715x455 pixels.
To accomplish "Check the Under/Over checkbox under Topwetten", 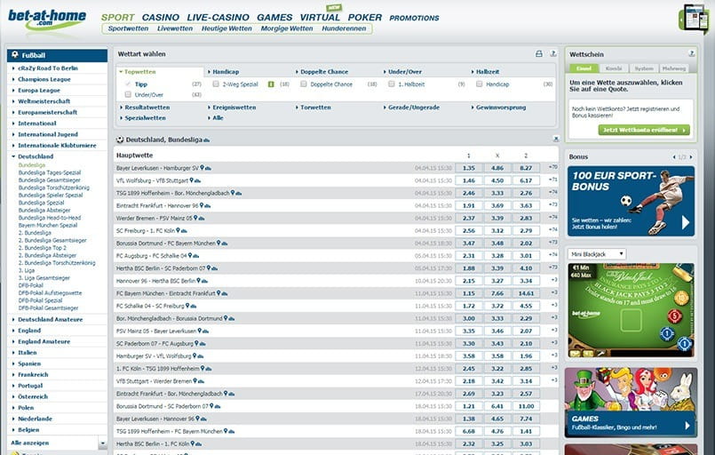I will click(128, 94).
